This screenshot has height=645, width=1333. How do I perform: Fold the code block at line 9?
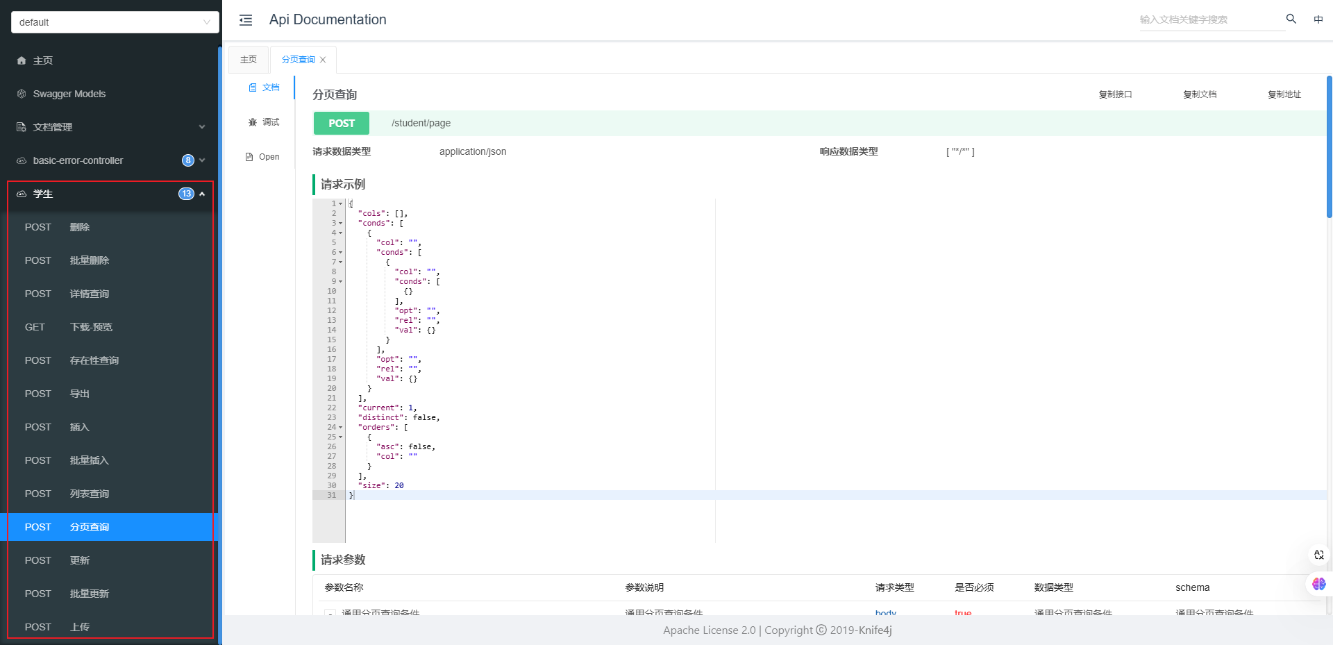coord(341,282)
